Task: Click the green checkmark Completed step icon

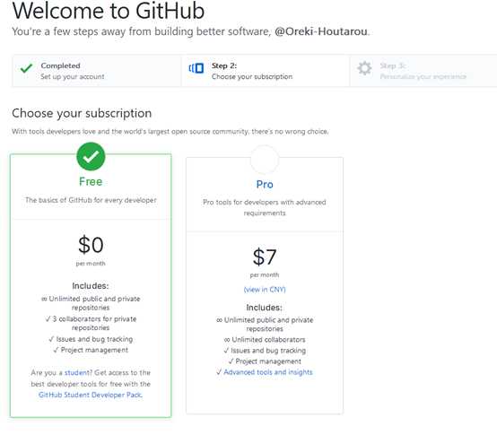Action: (x=26, y=68)
